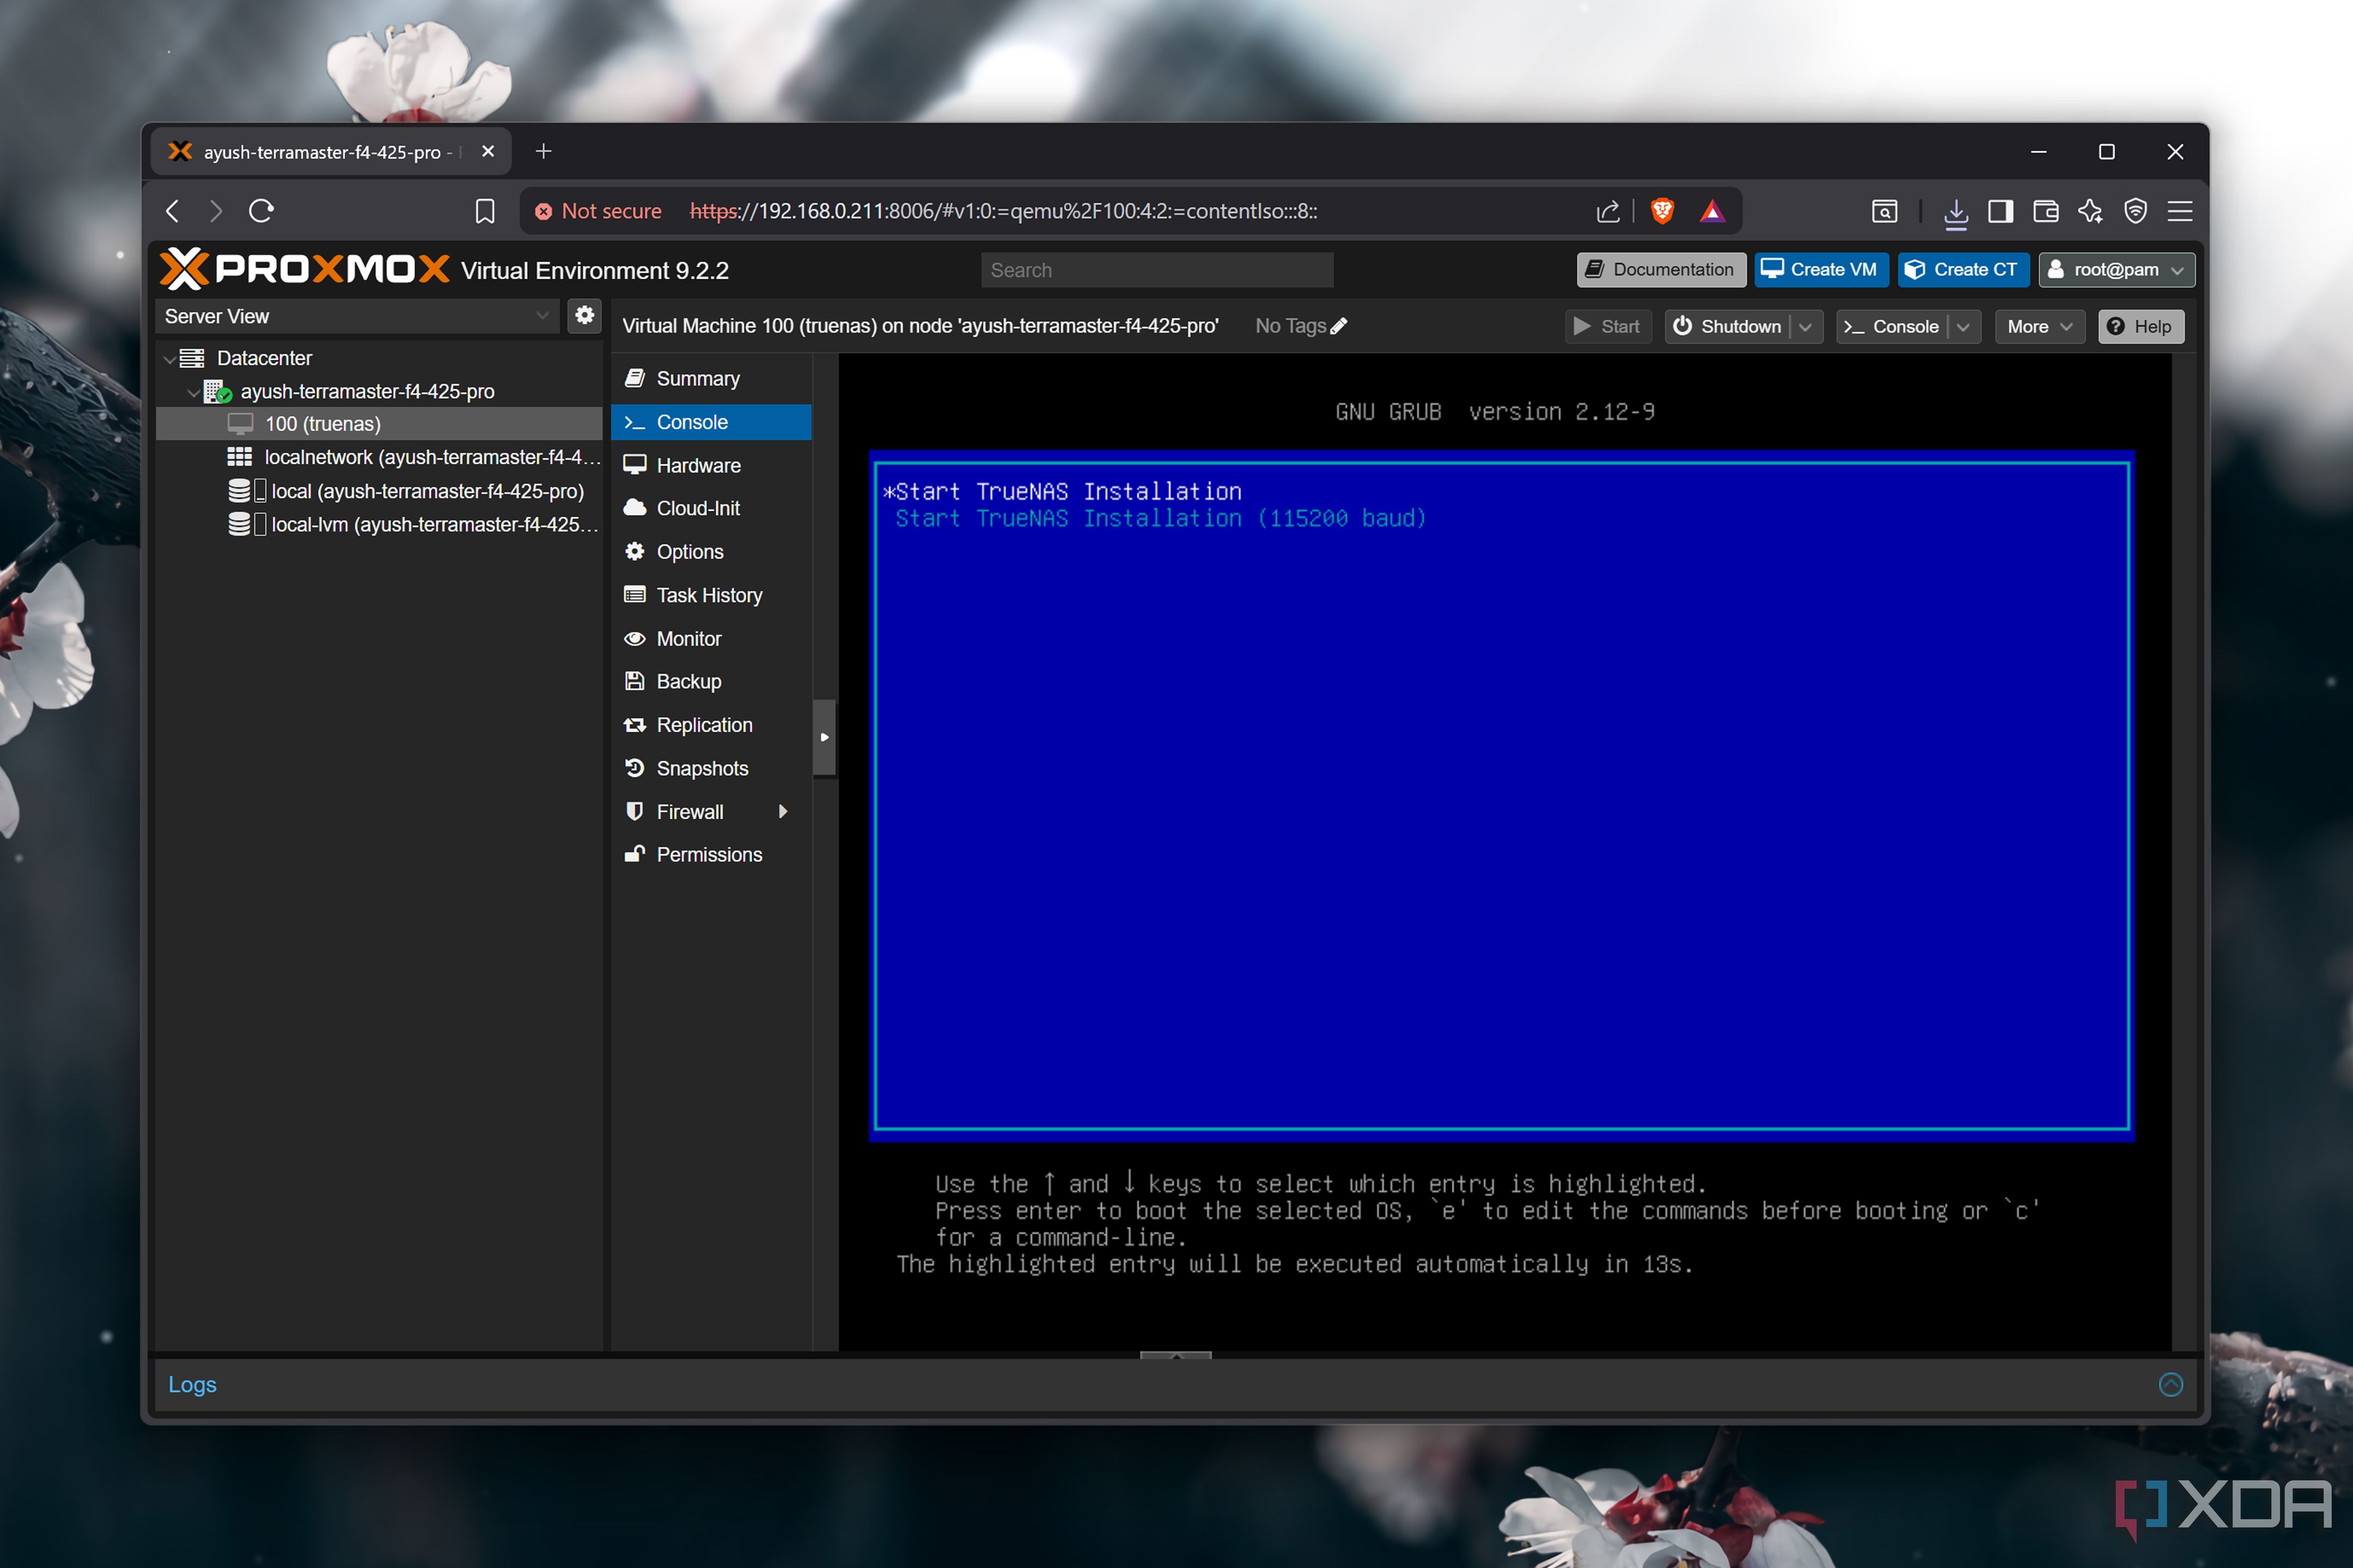Click Create VM
The width and height of the screenshot is (2353, 1568).
(x=1821, y=269)
